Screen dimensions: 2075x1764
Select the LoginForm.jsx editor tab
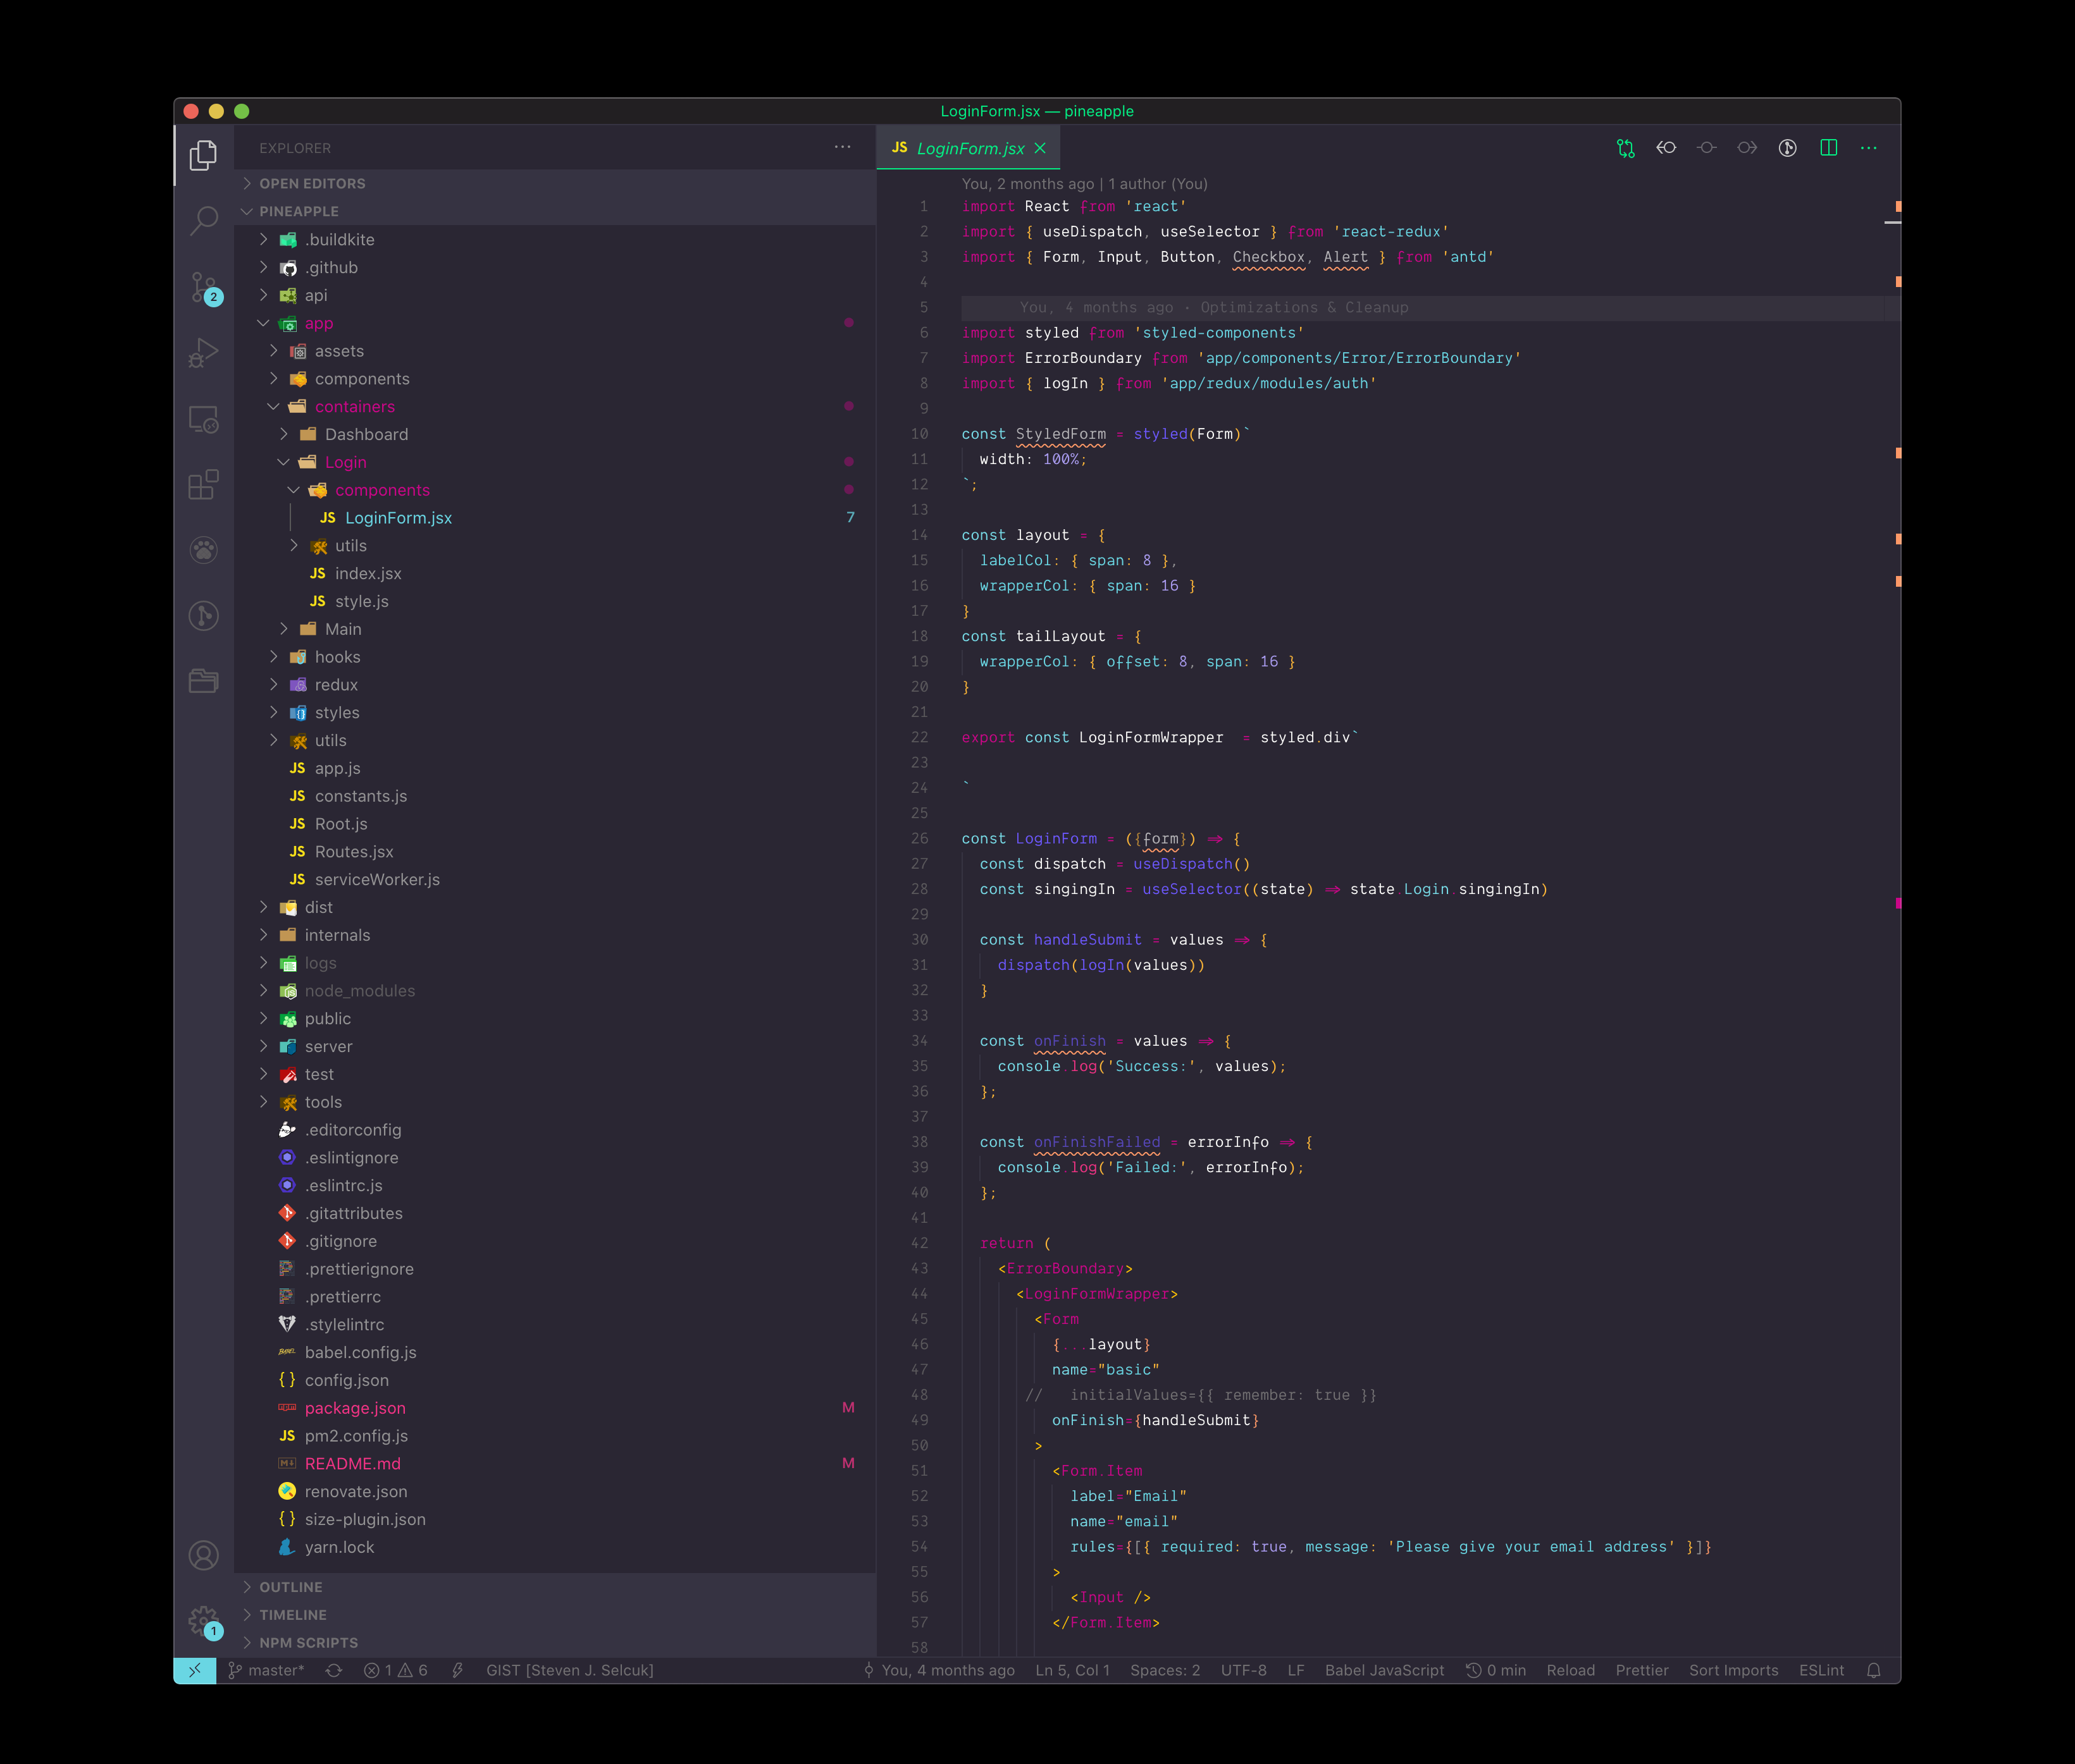pos(969,148)
